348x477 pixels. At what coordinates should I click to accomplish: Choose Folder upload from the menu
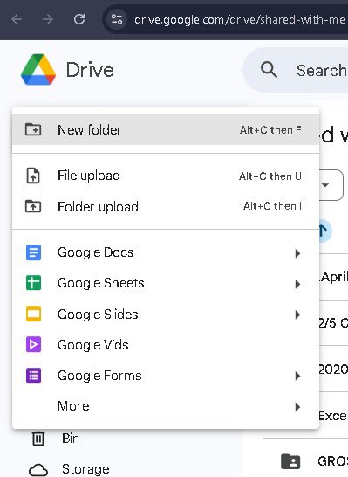pyautogui.click(x=166, y=207)
